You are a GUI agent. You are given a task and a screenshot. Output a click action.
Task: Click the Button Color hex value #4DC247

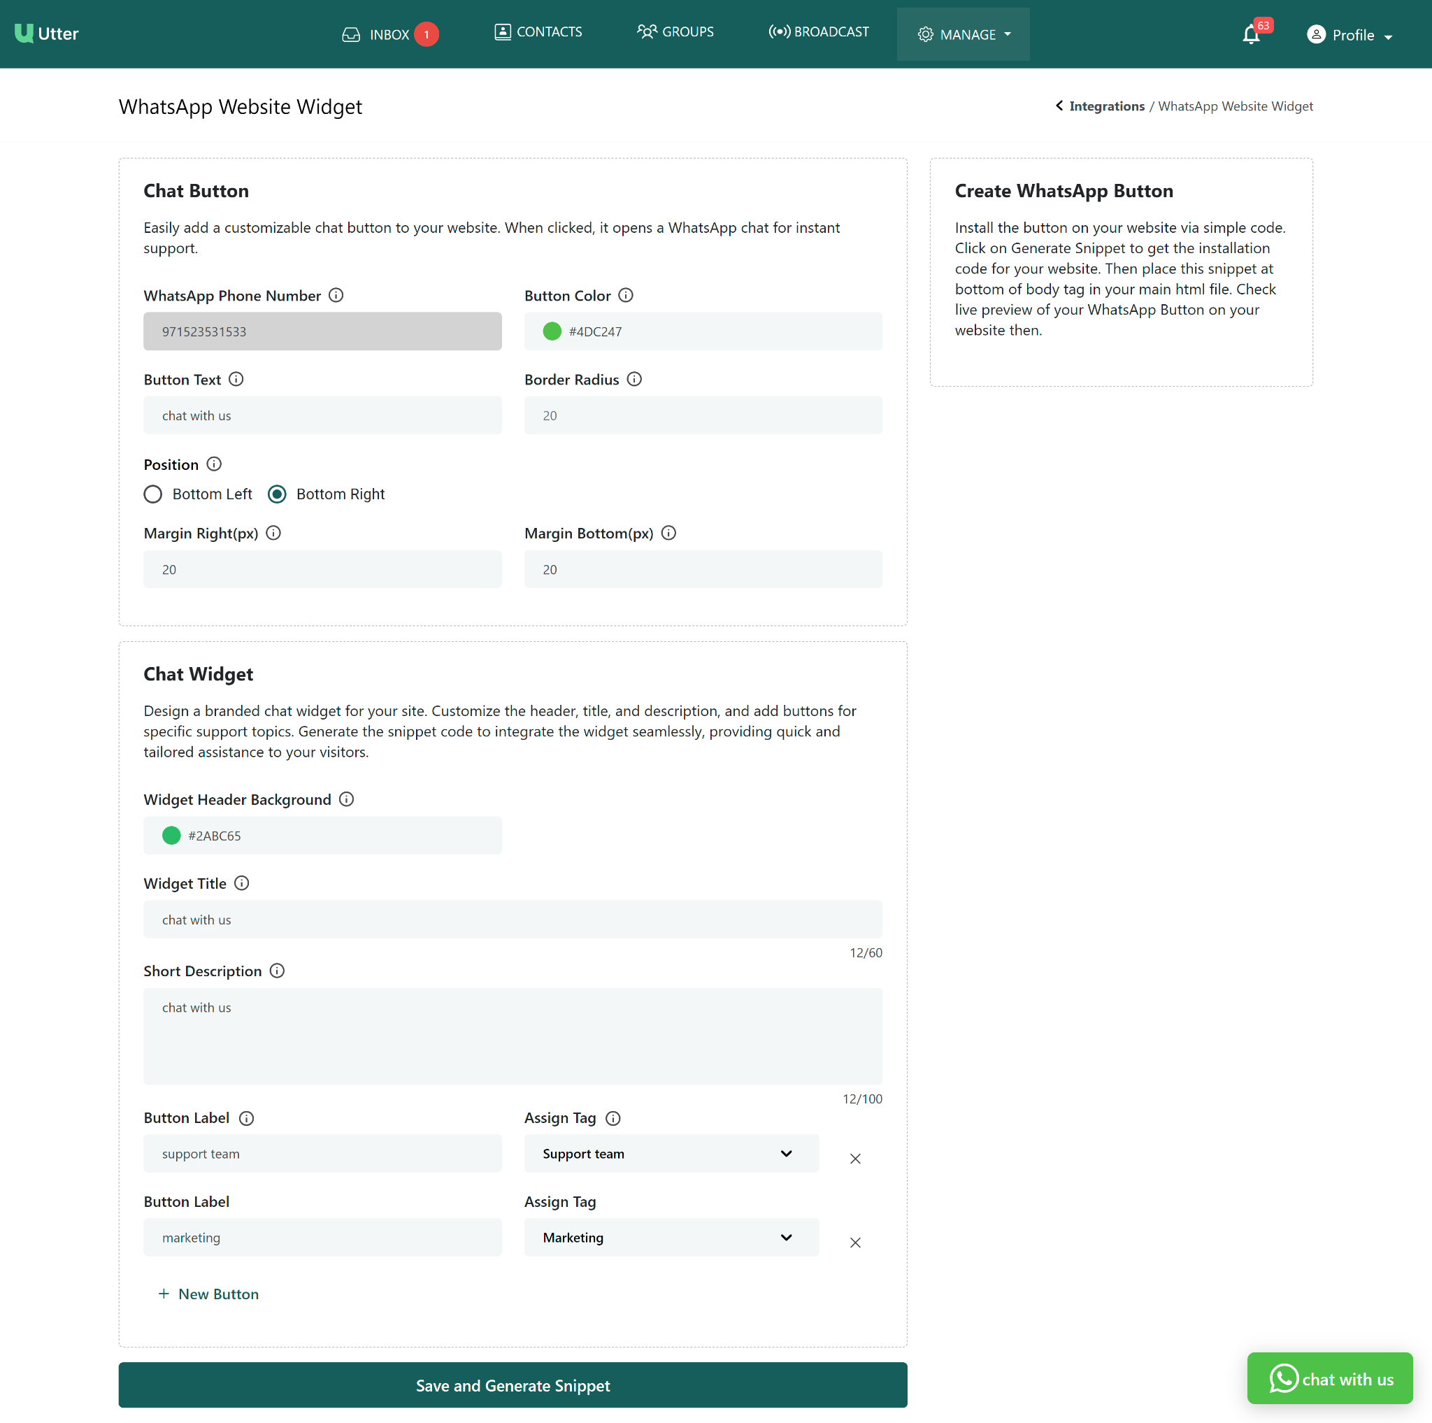[595, 332]
